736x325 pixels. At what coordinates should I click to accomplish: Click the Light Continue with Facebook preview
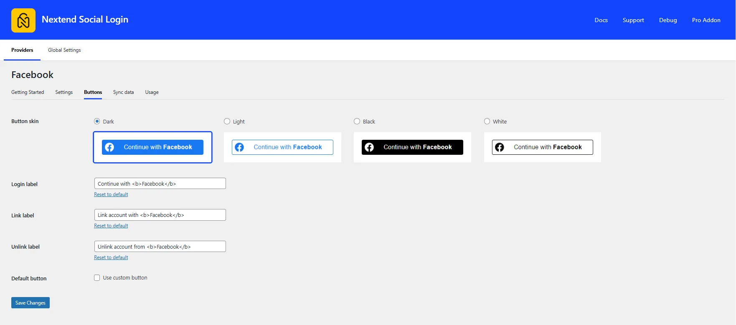pos(282,147)
